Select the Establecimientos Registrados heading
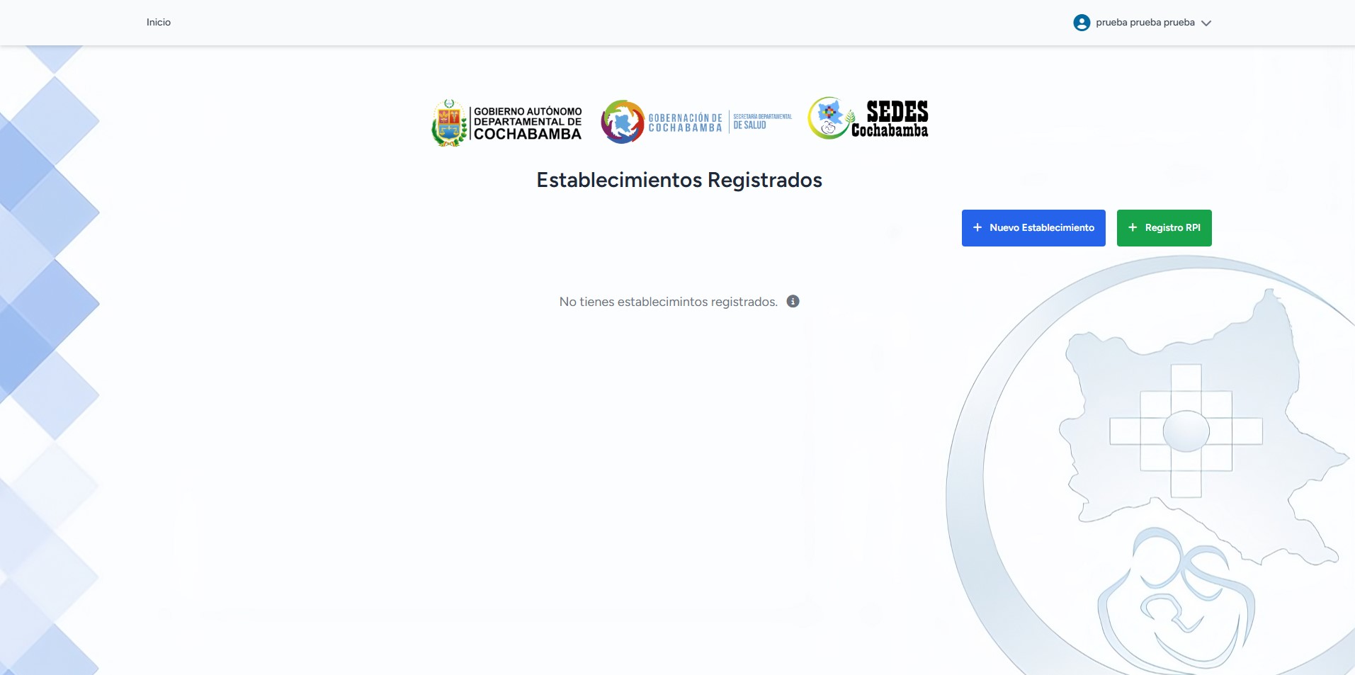This screenshot has width=1355, height=675. coord(679,180)
